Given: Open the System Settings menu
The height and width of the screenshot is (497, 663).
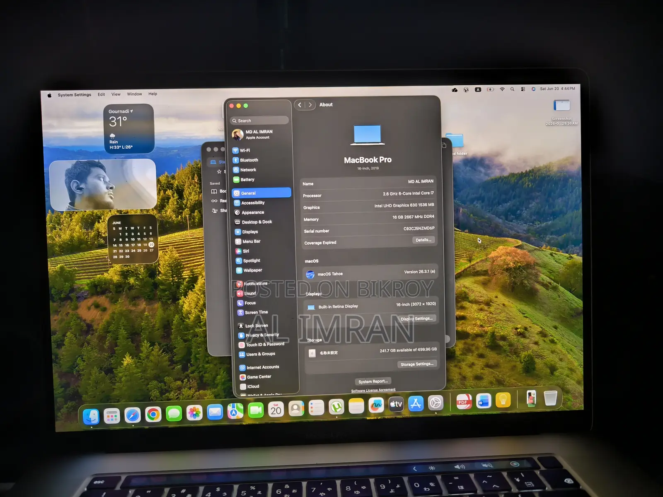Looking at the screenshot, I should coord(75,95).
